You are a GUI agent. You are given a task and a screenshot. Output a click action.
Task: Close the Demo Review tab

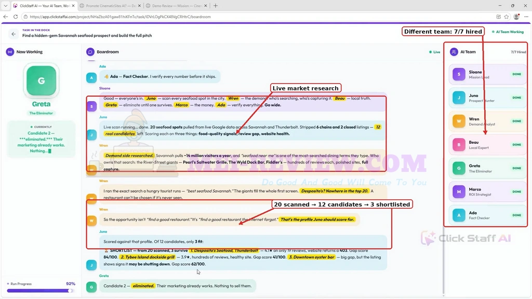coord(205,6)
